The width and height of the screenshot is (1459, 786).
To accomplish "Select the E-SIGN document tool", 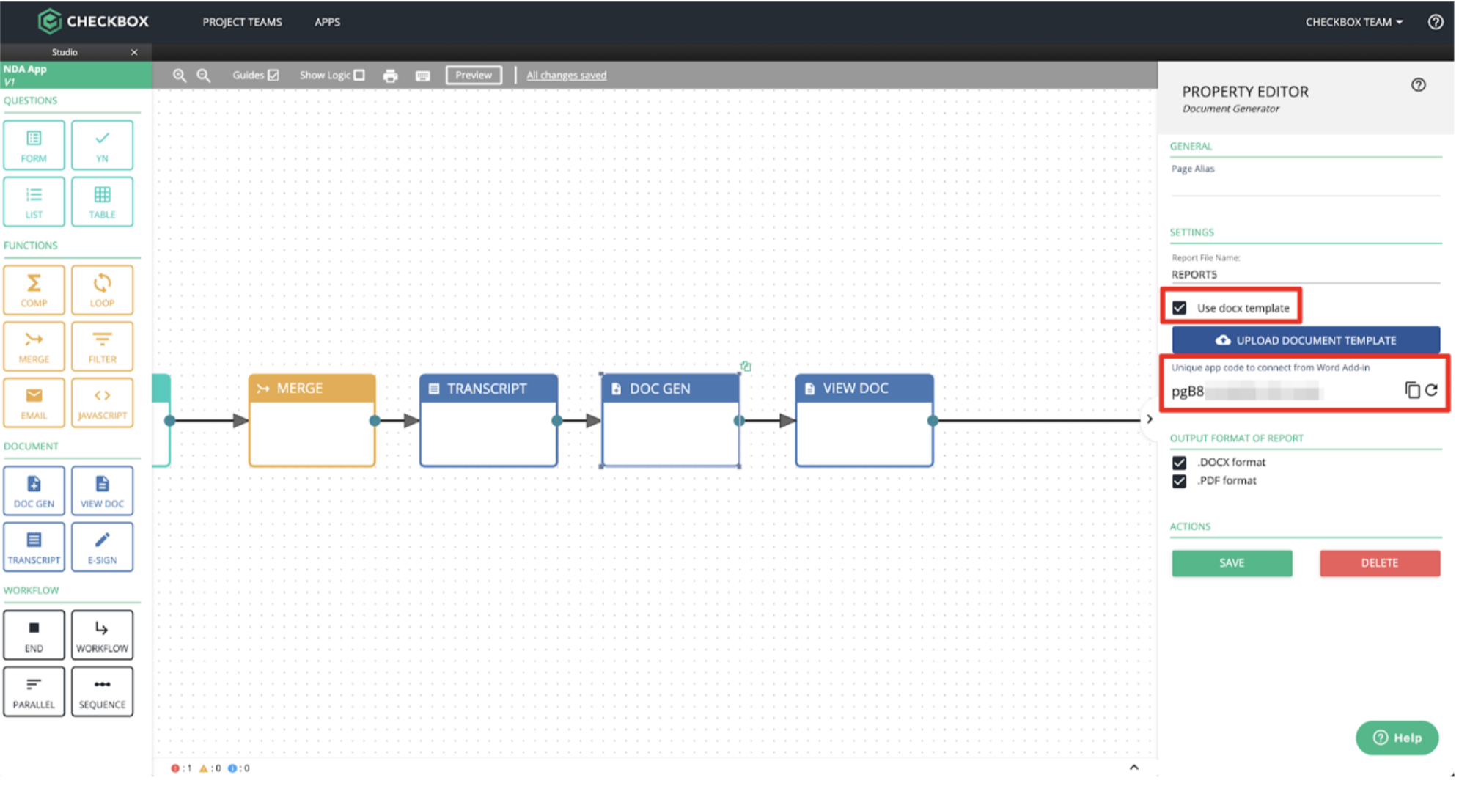I will click(102, 547).
